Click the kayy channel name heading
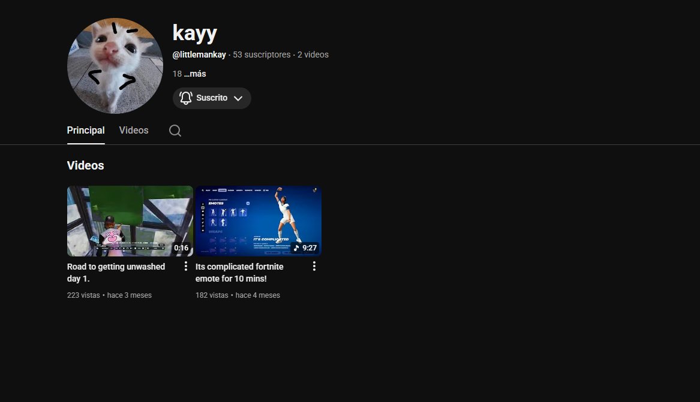 point(194,33)
